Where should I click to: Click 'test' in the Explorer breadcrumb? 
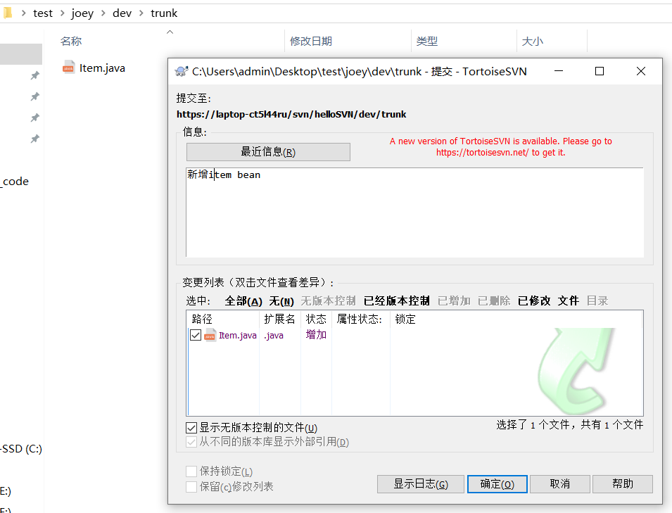click(43, 13)
